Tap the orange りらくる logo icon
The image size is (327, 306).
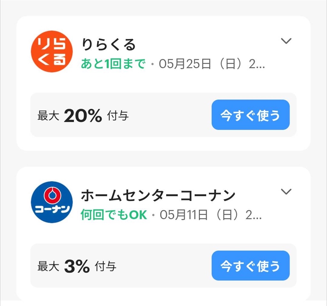52,51
